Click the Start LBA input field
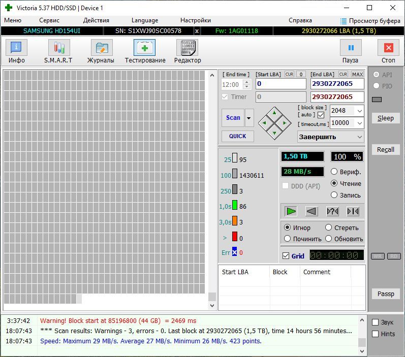 pyautogui.click(x=281, y=84)
